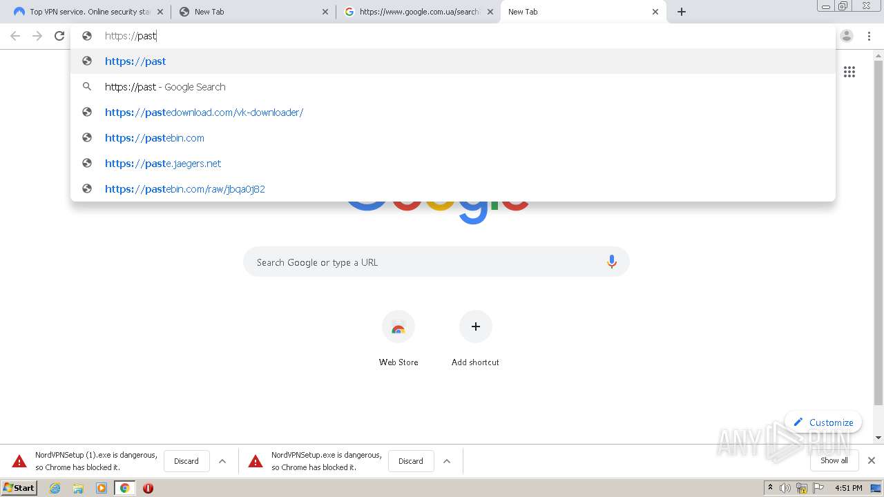This screenshot has width=884, height=497.
Task: Click the network tray icon
Action: [802, 488]
